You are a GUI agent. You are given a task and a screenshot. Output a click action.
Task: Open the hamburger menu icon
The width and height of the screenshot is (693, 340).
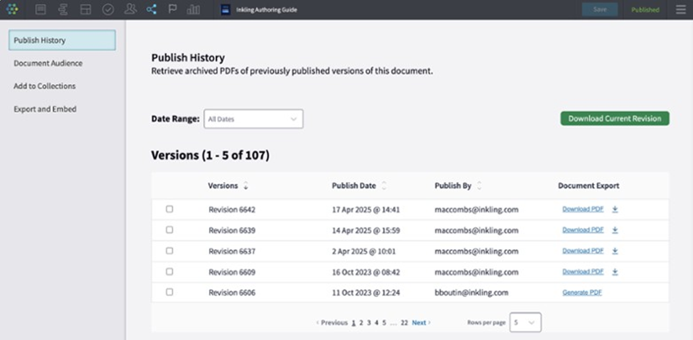[x=680, y=9]
